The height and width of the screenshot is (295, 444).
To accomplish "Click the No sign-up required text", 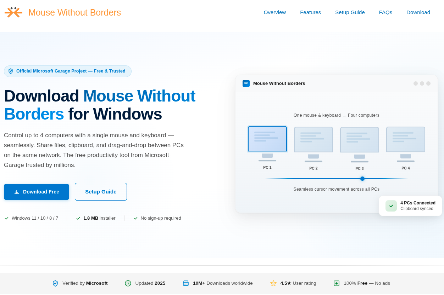I will click(x=161, y=218).
